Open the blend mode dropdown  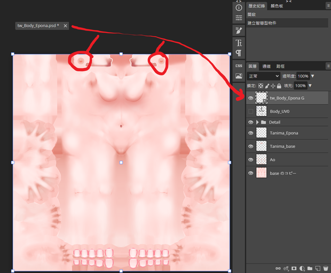(264, 76)
